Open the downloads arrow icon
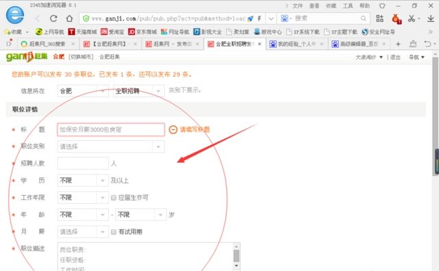This screenshot has height=271, width=439. click(431, 18)
